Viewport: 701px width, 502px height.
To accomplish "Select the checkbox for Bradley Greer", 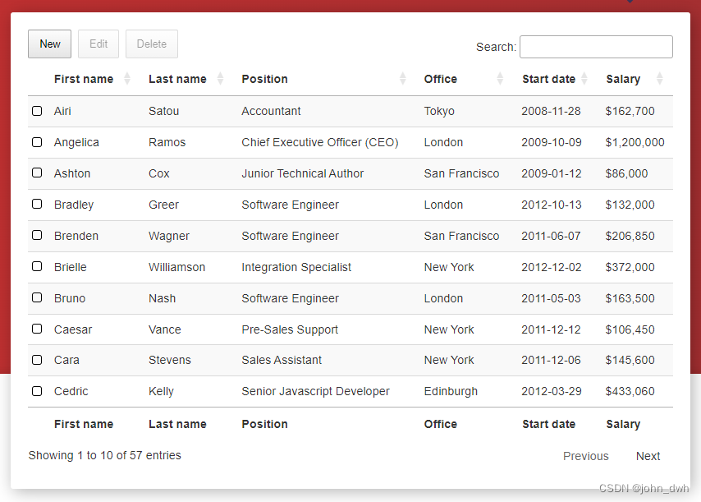I will pyautogui.click(x=37, y=204).
